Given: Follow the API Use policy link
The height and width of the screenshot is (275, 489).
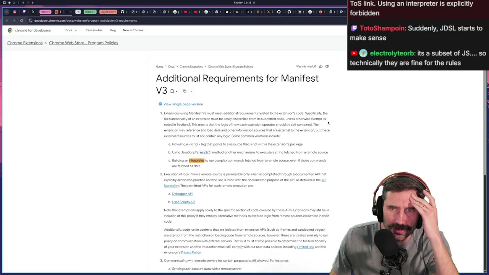Looking at the screenshot, I should (324, 180).
